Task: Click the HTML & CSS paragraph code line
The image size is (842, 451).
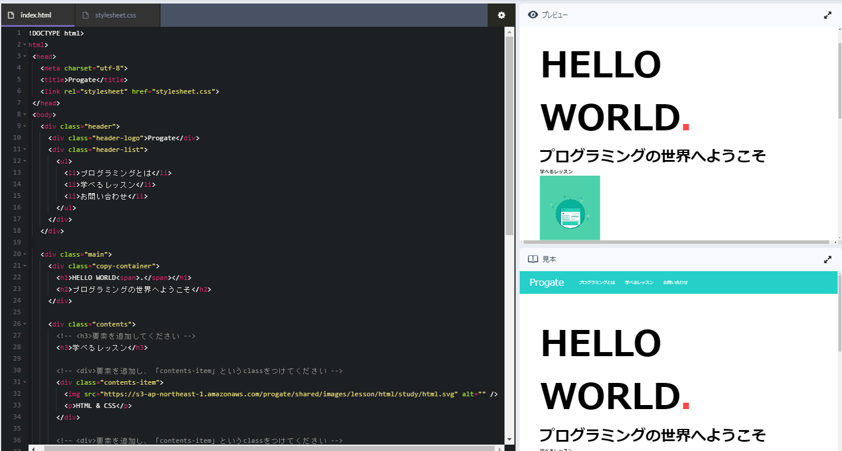Action: [x=98, y=406]
